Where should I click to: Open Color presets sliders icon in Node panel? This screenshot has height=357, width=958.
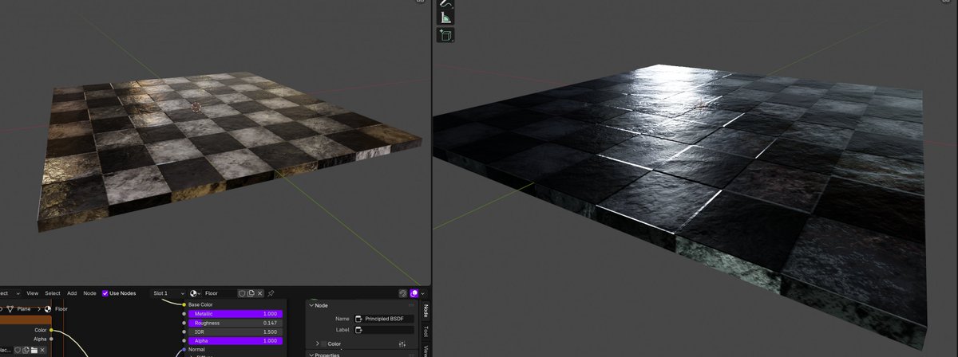tap(402, 344)
